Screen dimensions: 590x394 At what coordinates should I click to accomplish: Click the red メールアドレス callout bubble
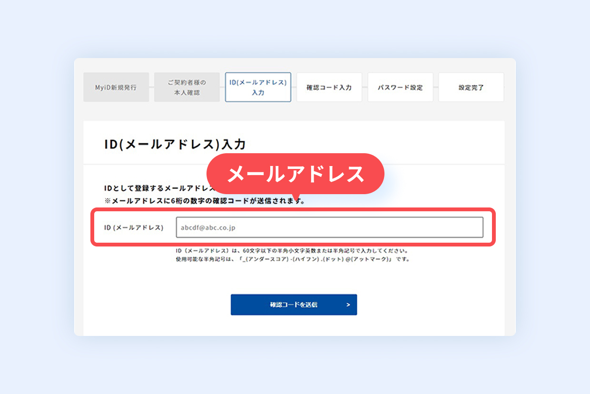click(x=295, y=174)
